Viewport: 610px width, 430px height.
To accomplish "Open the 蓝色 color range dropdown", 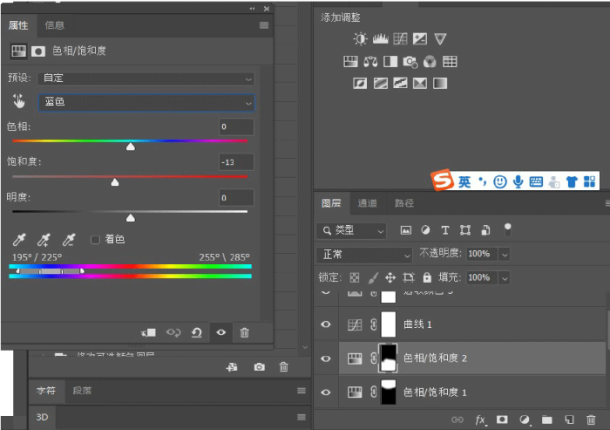I will (146, 102).
